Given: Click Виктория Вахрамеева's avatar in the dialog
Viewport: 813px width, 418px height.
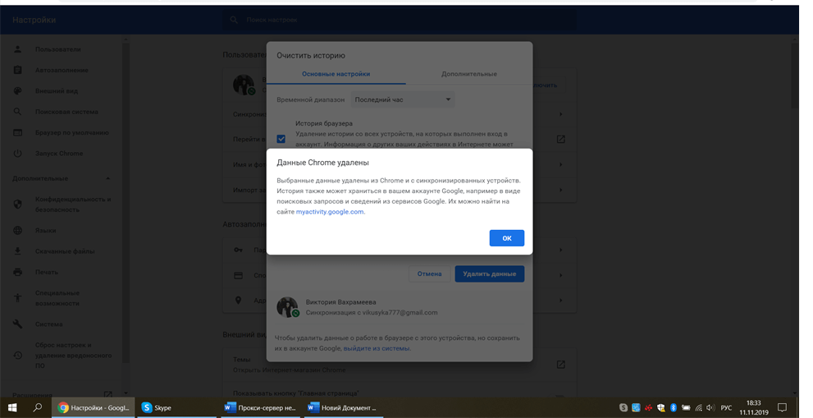Looking at the screenshot, I should pyautogui.click(x=287, y=307).
